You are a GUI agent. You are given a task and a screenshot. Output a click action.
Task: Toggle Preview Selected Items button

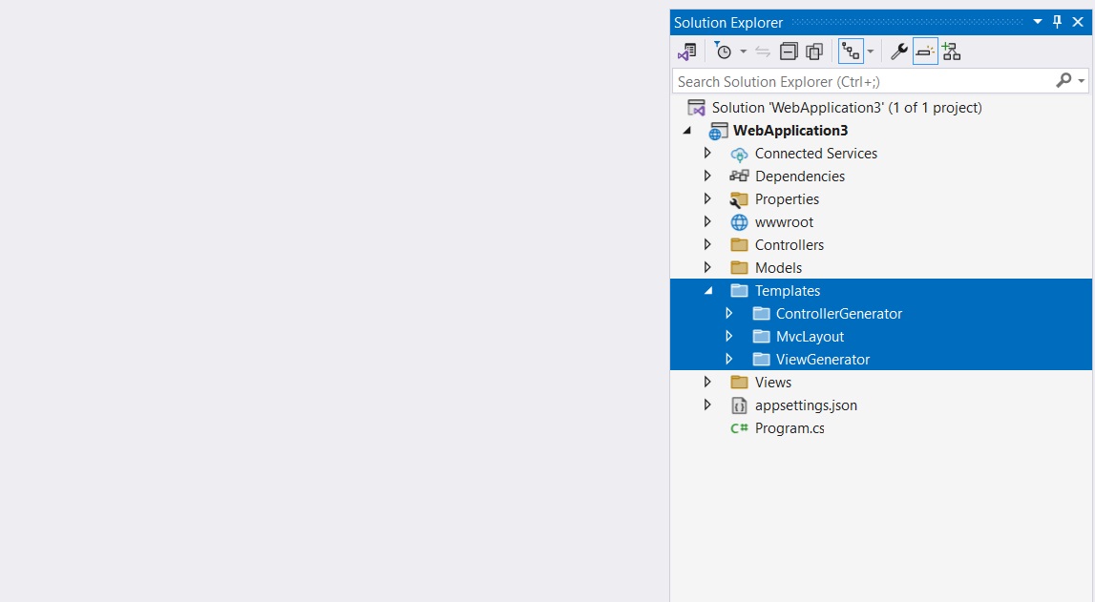pos(925,52)
